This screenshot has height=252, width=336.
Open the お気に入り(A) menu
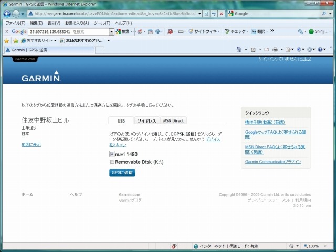click(x=77, y=23)
